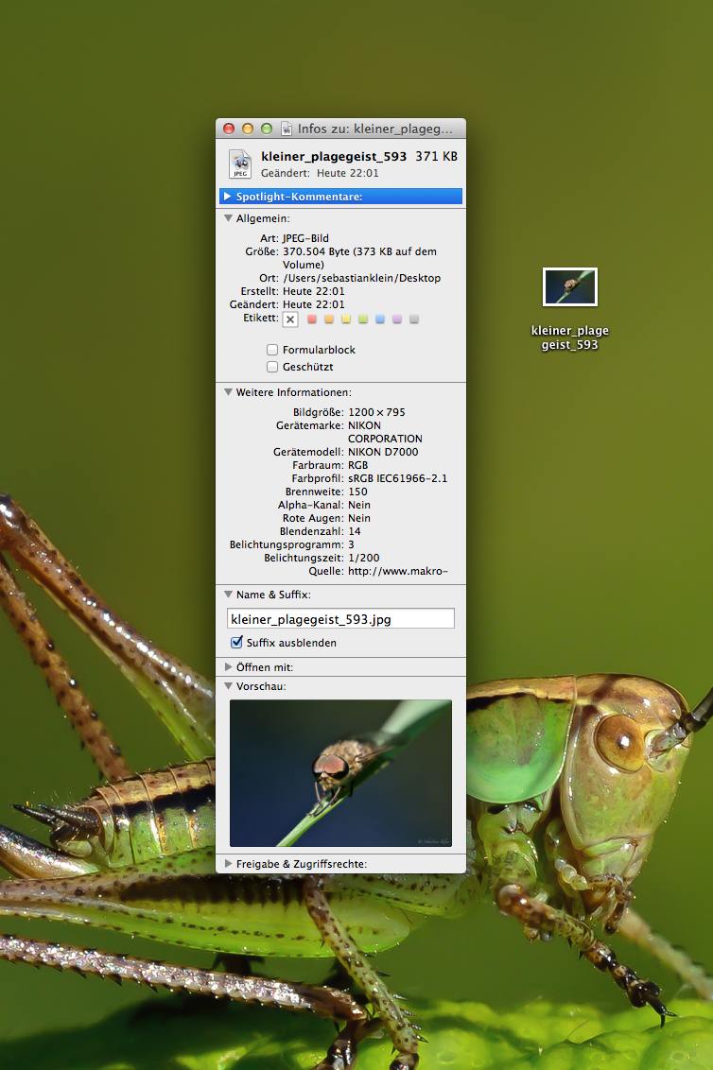Click the Belichtungszeit value 1/200
The width and height of the screenshot is (713, 1070).
[x=363, y=558]
